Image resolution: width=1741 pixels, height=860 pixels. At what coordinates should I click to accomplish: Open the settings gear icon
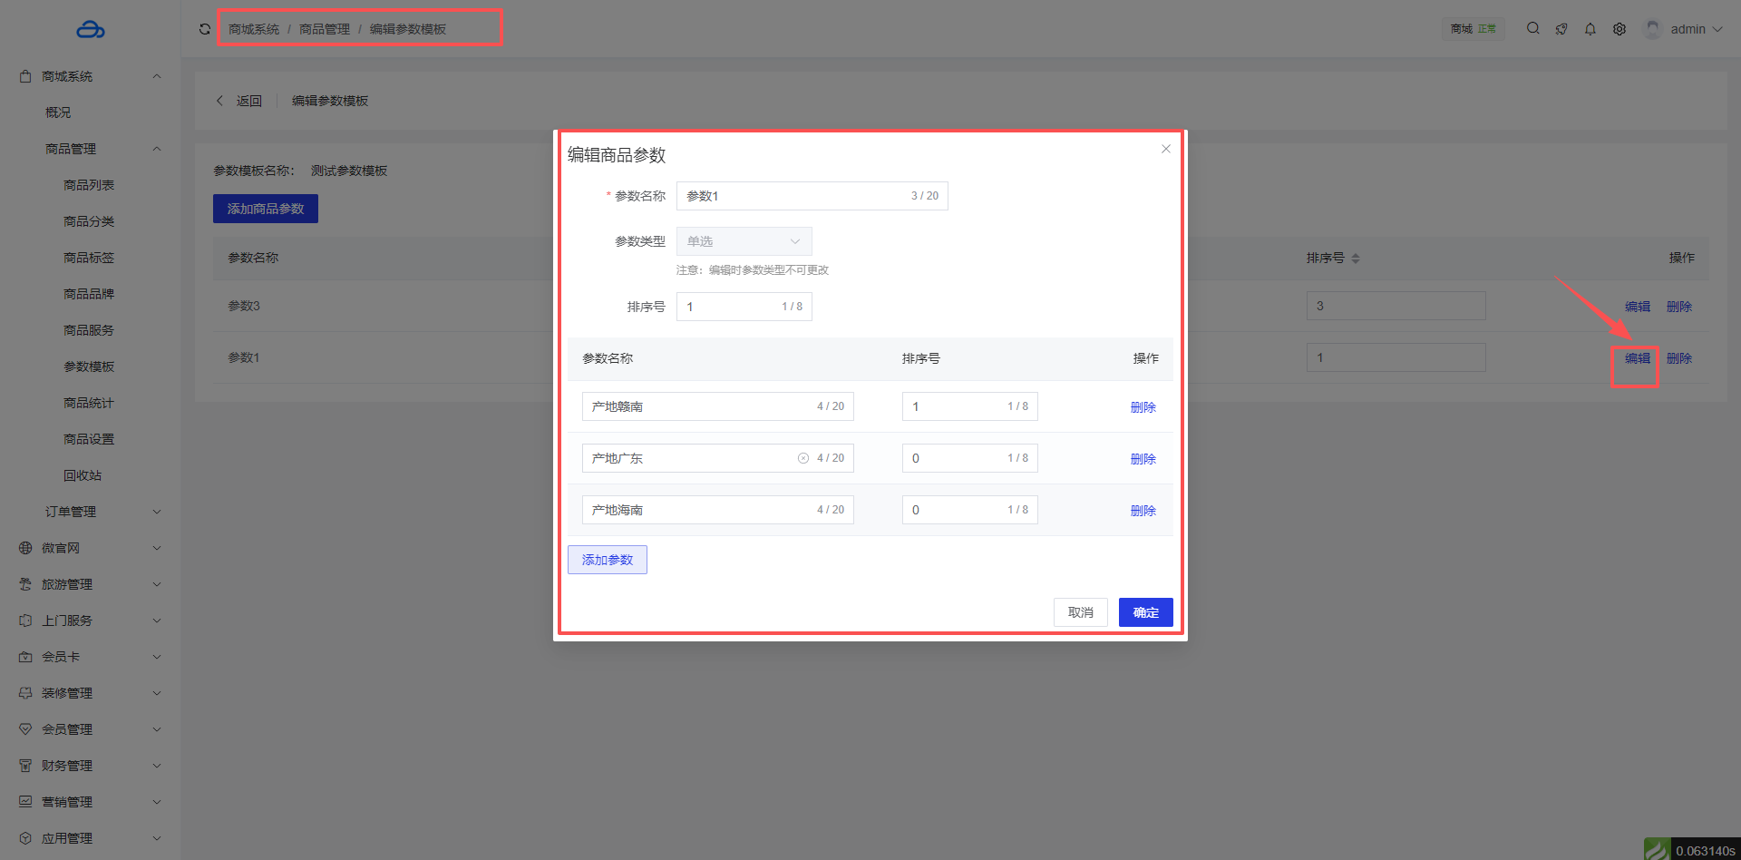point(1619,29)
